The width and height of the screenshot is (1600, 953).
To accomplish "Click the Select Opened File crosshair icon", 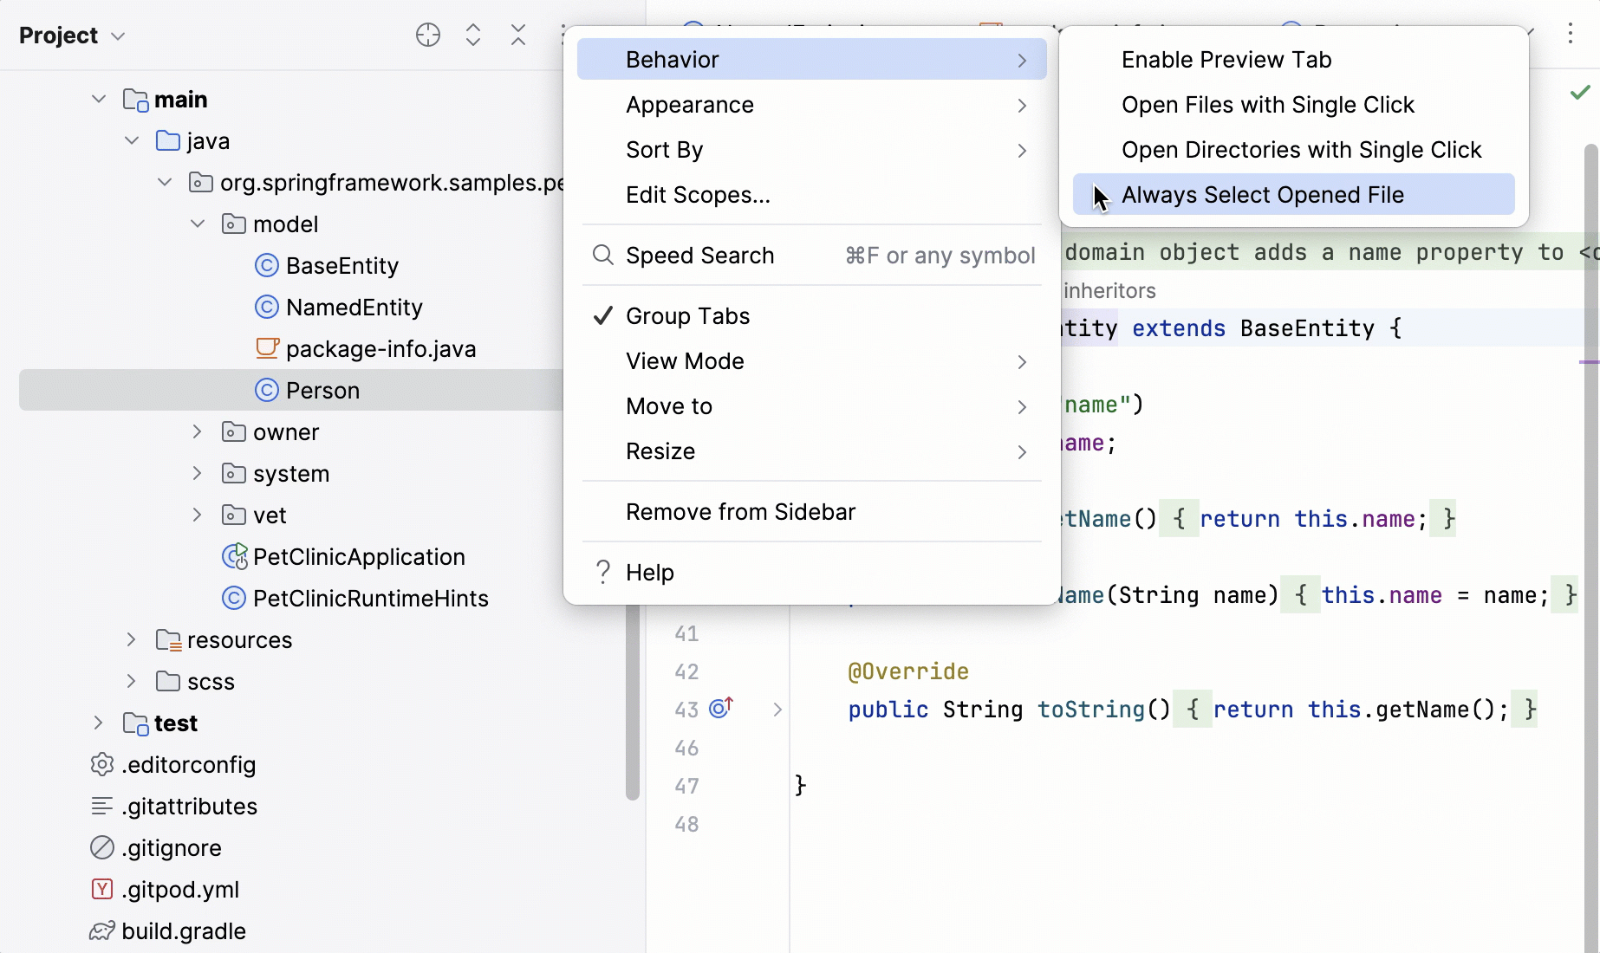I will coord(428,36).
